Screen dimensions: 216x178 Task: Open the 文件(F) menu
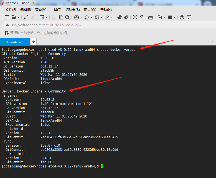click(x=11, y=10)
